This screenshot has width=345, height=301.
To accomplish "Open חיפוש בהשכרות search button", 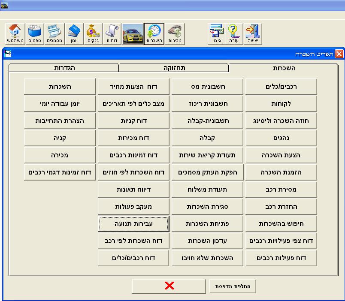I will (281, 224).
